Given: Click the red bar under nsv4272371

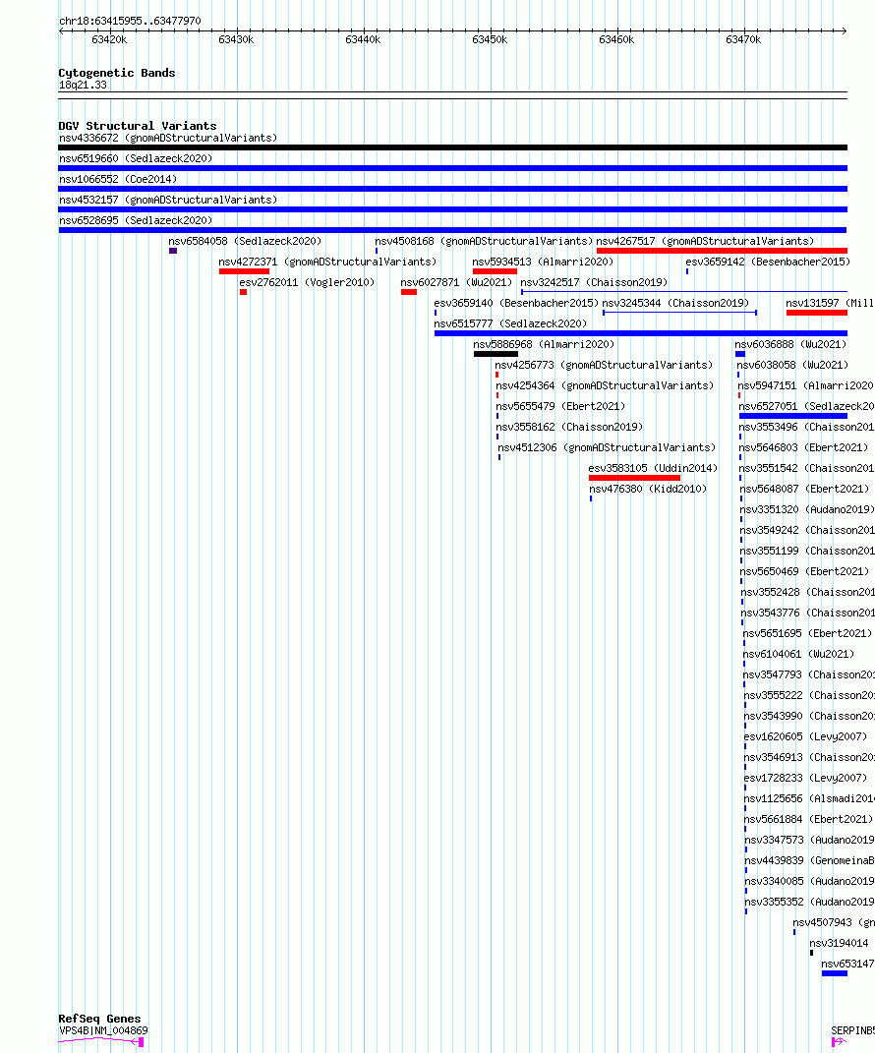Looking at the screenshot, I should point(244,271).
